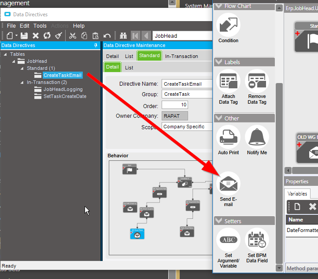Collapse the Standard (1) tree node
318x279 pixels.
[x=22, y=69]
